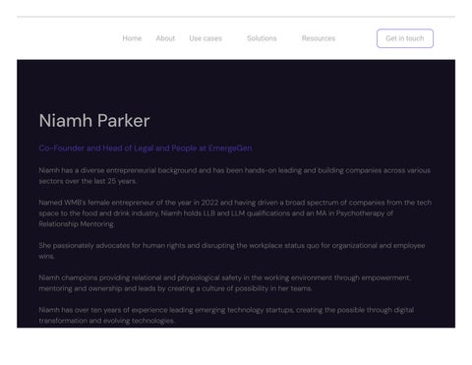Select the Niamh Parker heading
Image resolution: width=472 pixels, height=365 pixels.
(x=94, y=121)
